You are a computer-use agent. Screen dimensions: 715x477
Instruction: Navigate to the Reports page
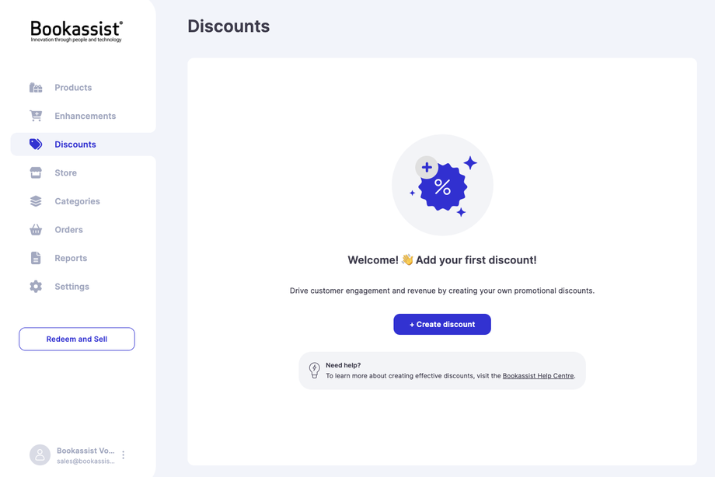[x=71, y=258]
